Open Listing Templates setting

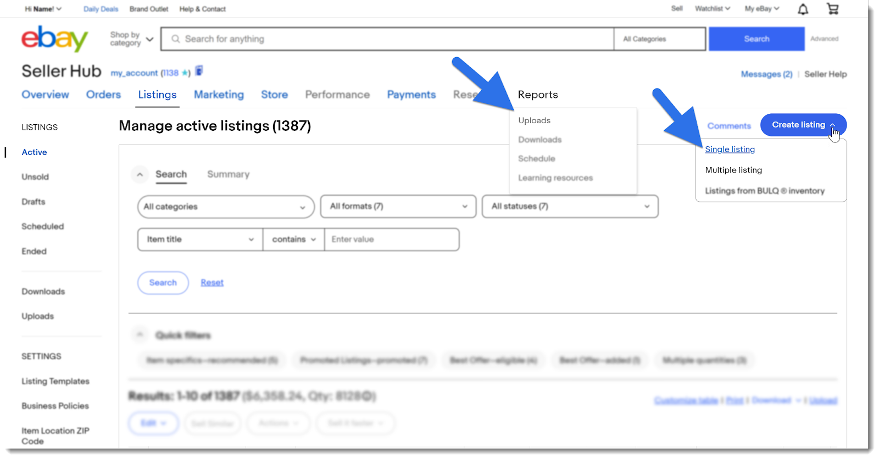coord(55,381)
